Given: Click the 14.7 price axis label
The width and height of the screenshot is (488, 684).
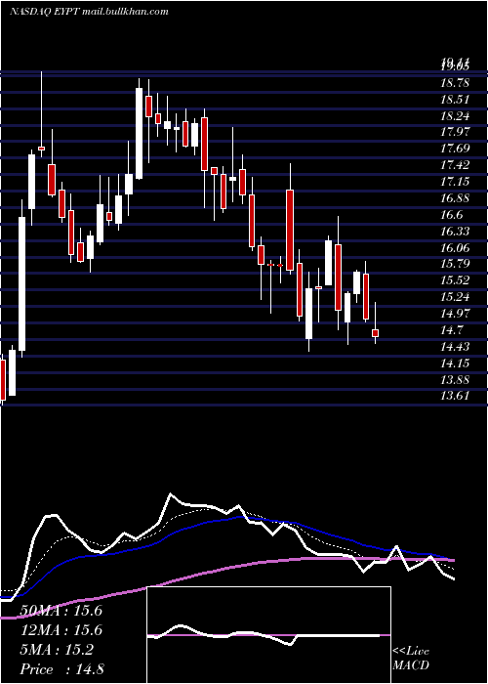Looking at the screenshot, I should (x=452, y=330).
